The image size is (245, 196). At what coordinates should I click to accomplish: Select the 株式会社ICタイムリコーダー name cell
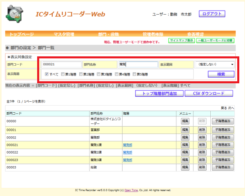[x=106, y=121]
